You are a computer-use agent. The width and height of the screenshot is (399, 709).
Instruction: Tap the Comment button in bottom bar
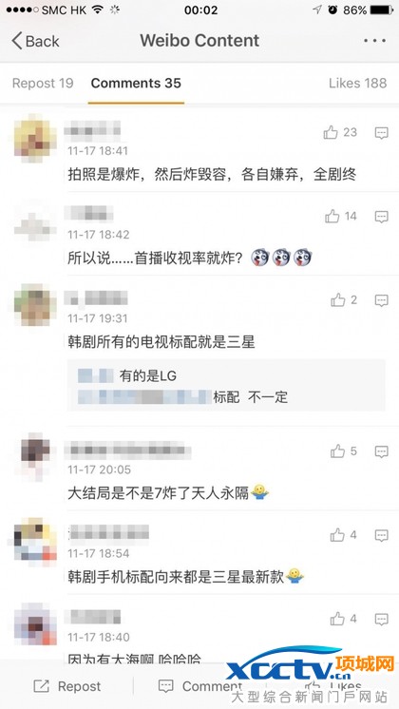199,686
